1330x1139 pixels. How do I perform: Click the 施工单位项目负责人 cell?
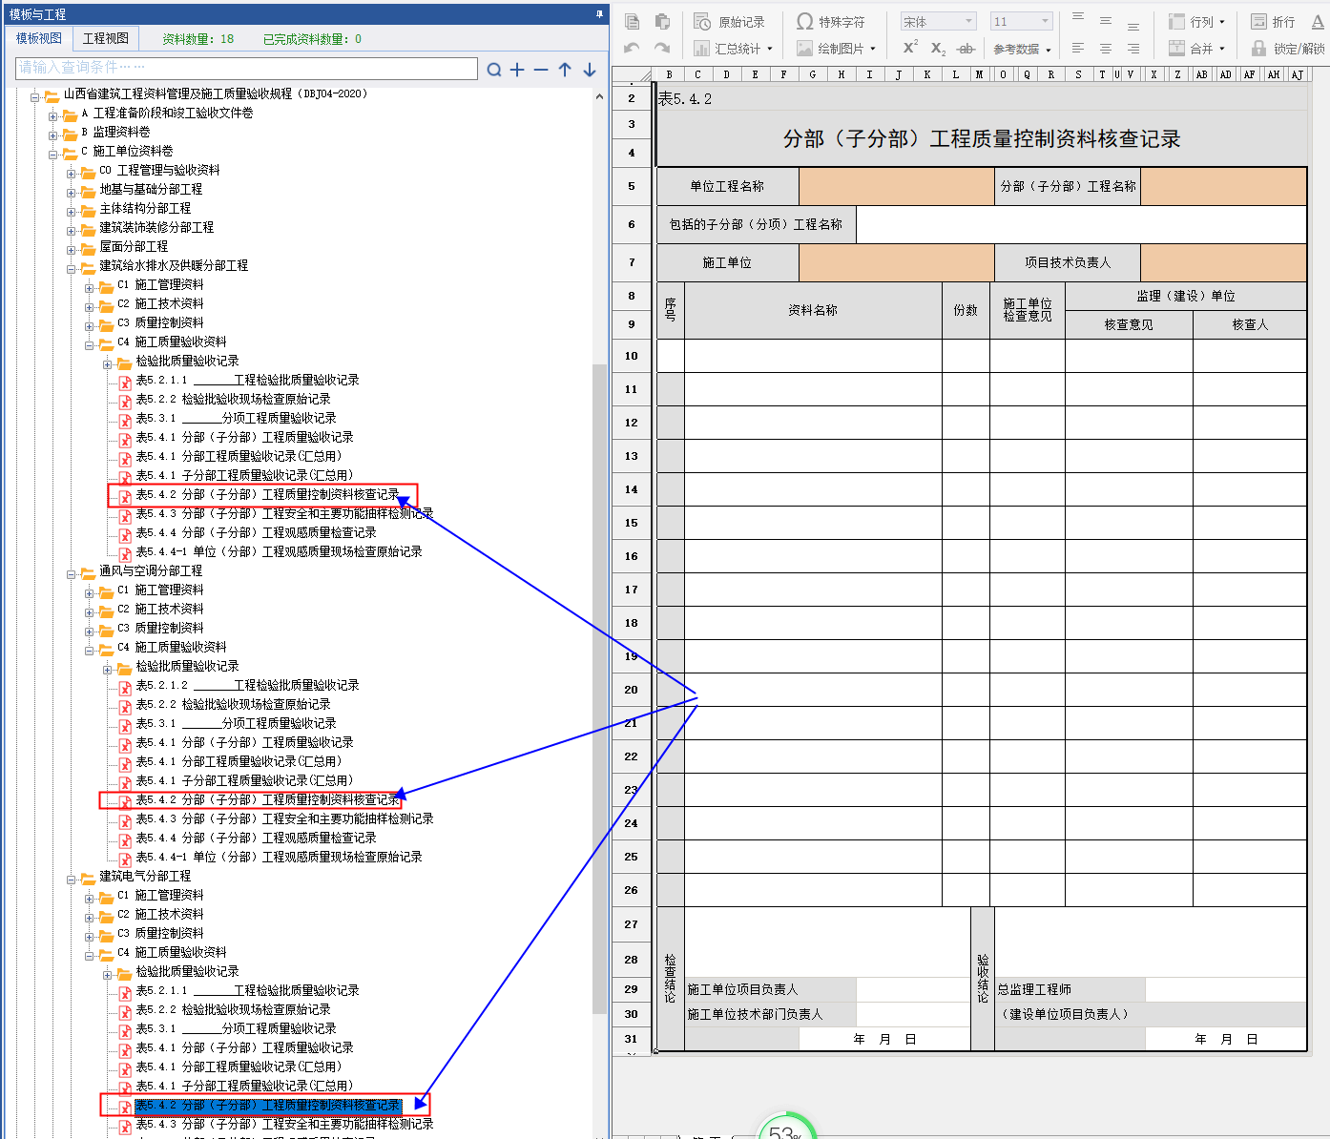coord(770,989)
